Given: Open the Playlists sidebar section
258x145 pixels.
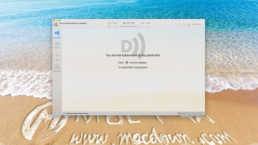Looking at the screenshot, I should pos(57,45).
